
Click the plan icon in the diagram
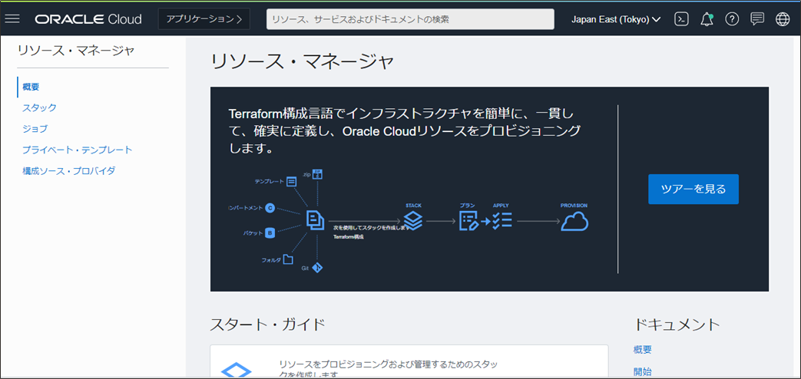tap(469, 220)
